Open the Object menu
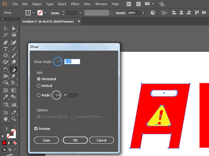The image size is (209, 156). pyautogui.click(x=37, y=4)
